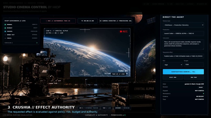Click the cyan status dot beside CRUSHIA
The image size is (211, 118).
point(5,31)
